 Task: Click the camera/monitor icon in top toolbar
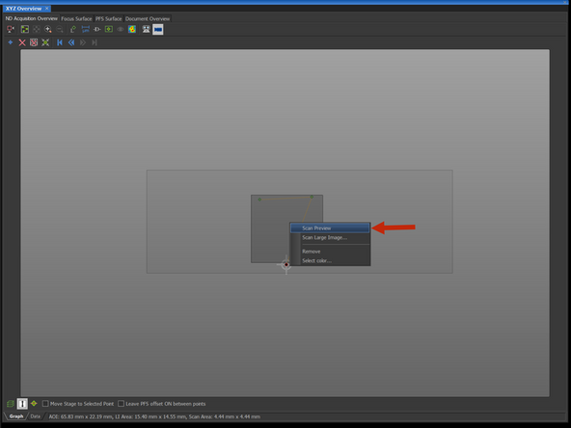point(11,29)
